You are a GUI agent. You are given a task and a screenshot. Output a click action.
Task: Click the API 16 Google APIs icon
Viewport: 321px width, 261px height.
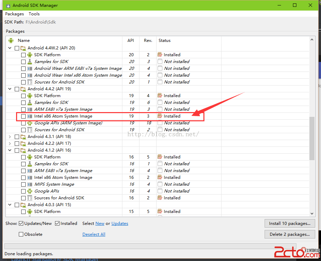coord(30,191)
